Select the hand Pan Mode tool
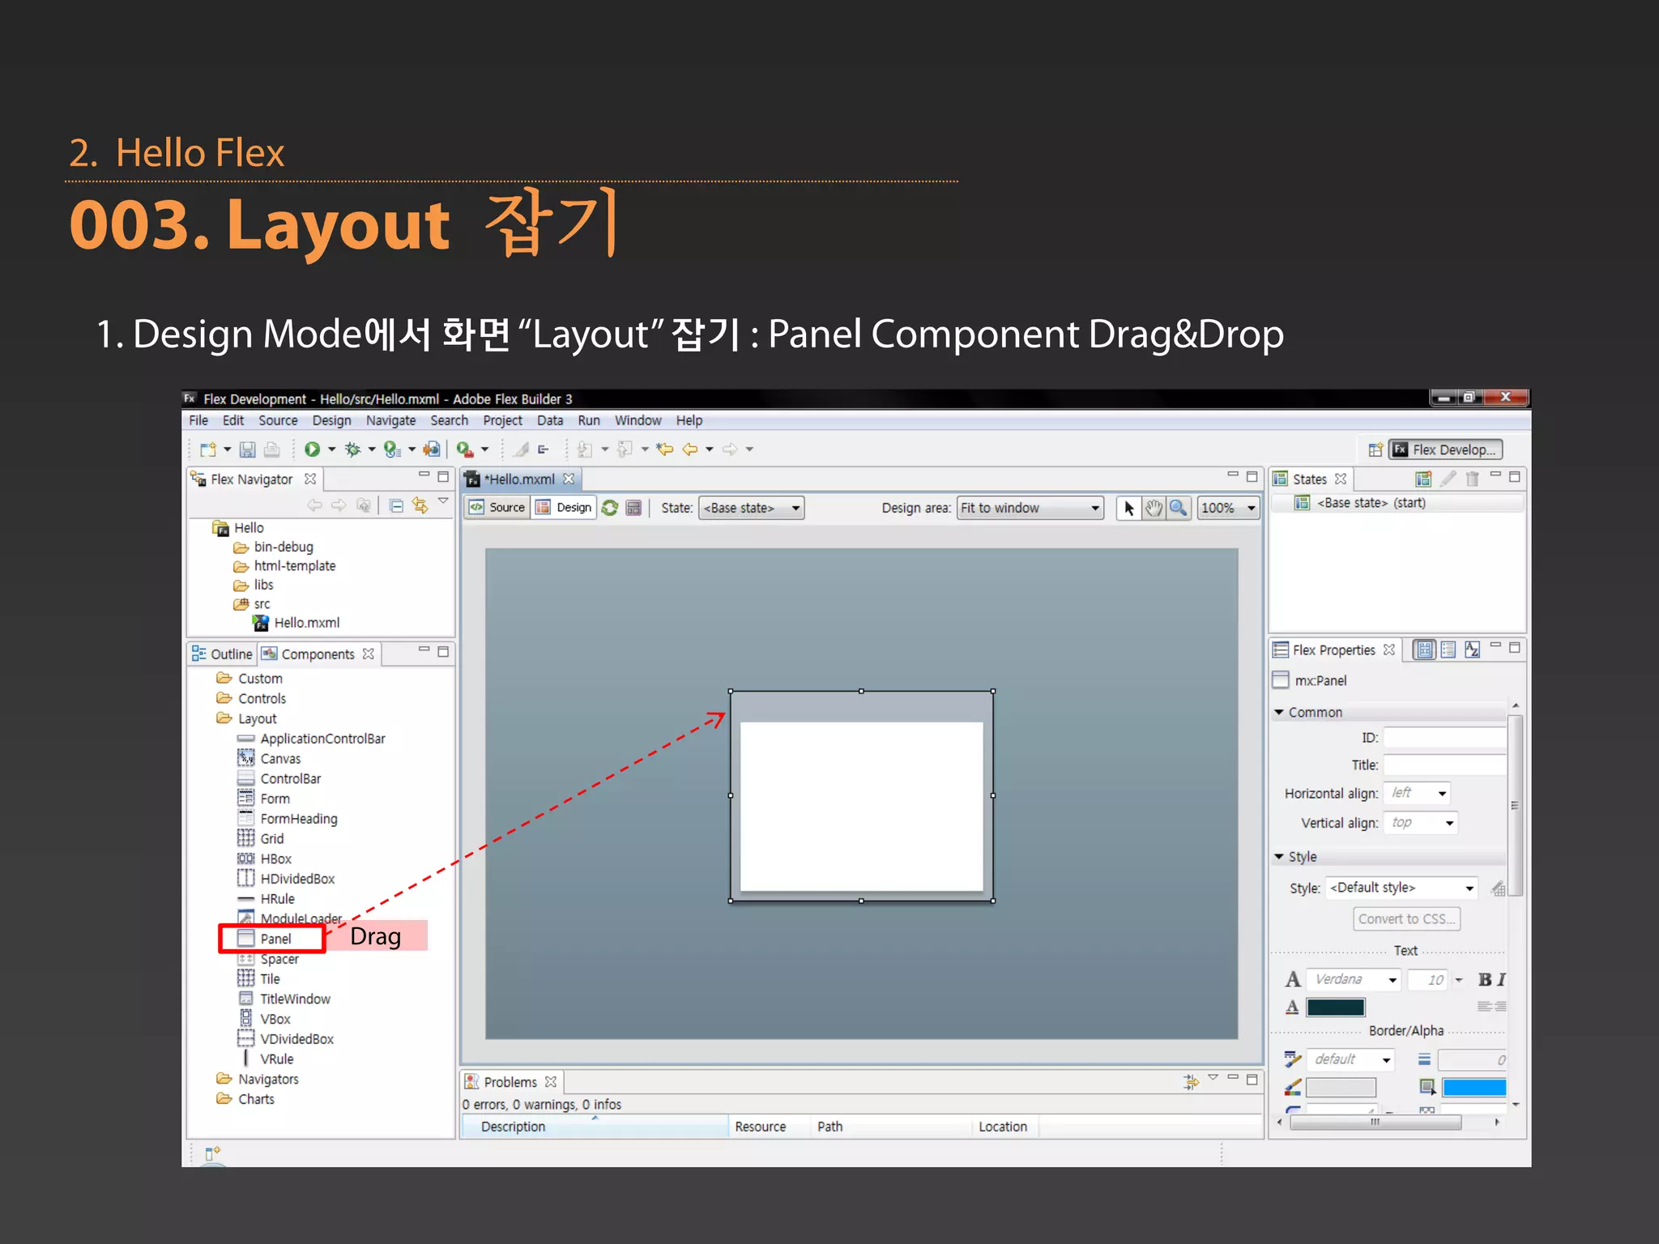1659x1244 pixels. tap(1154, 508)
